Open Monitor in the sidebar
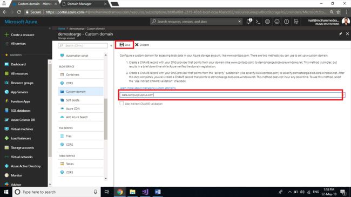 tap(13, 175)
